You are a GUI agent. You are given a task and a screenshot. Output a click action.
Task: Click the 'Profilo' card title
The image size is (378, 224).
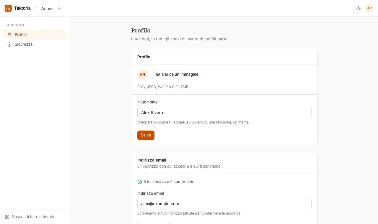(144, 57)
